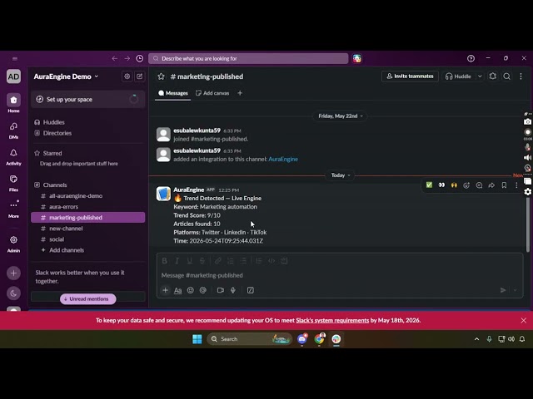The height and width of the screenshot is (399, 533).
Task: Open the composer emoji picker
Action: click(191, 290)
